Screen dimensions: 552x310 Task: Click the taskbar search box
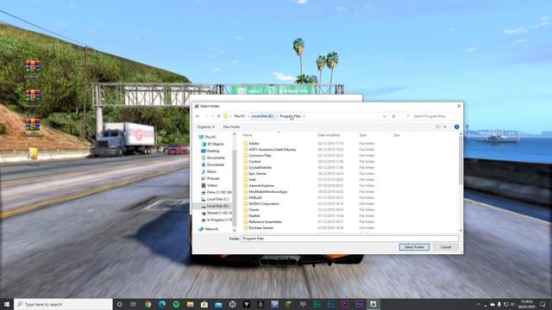63,304
